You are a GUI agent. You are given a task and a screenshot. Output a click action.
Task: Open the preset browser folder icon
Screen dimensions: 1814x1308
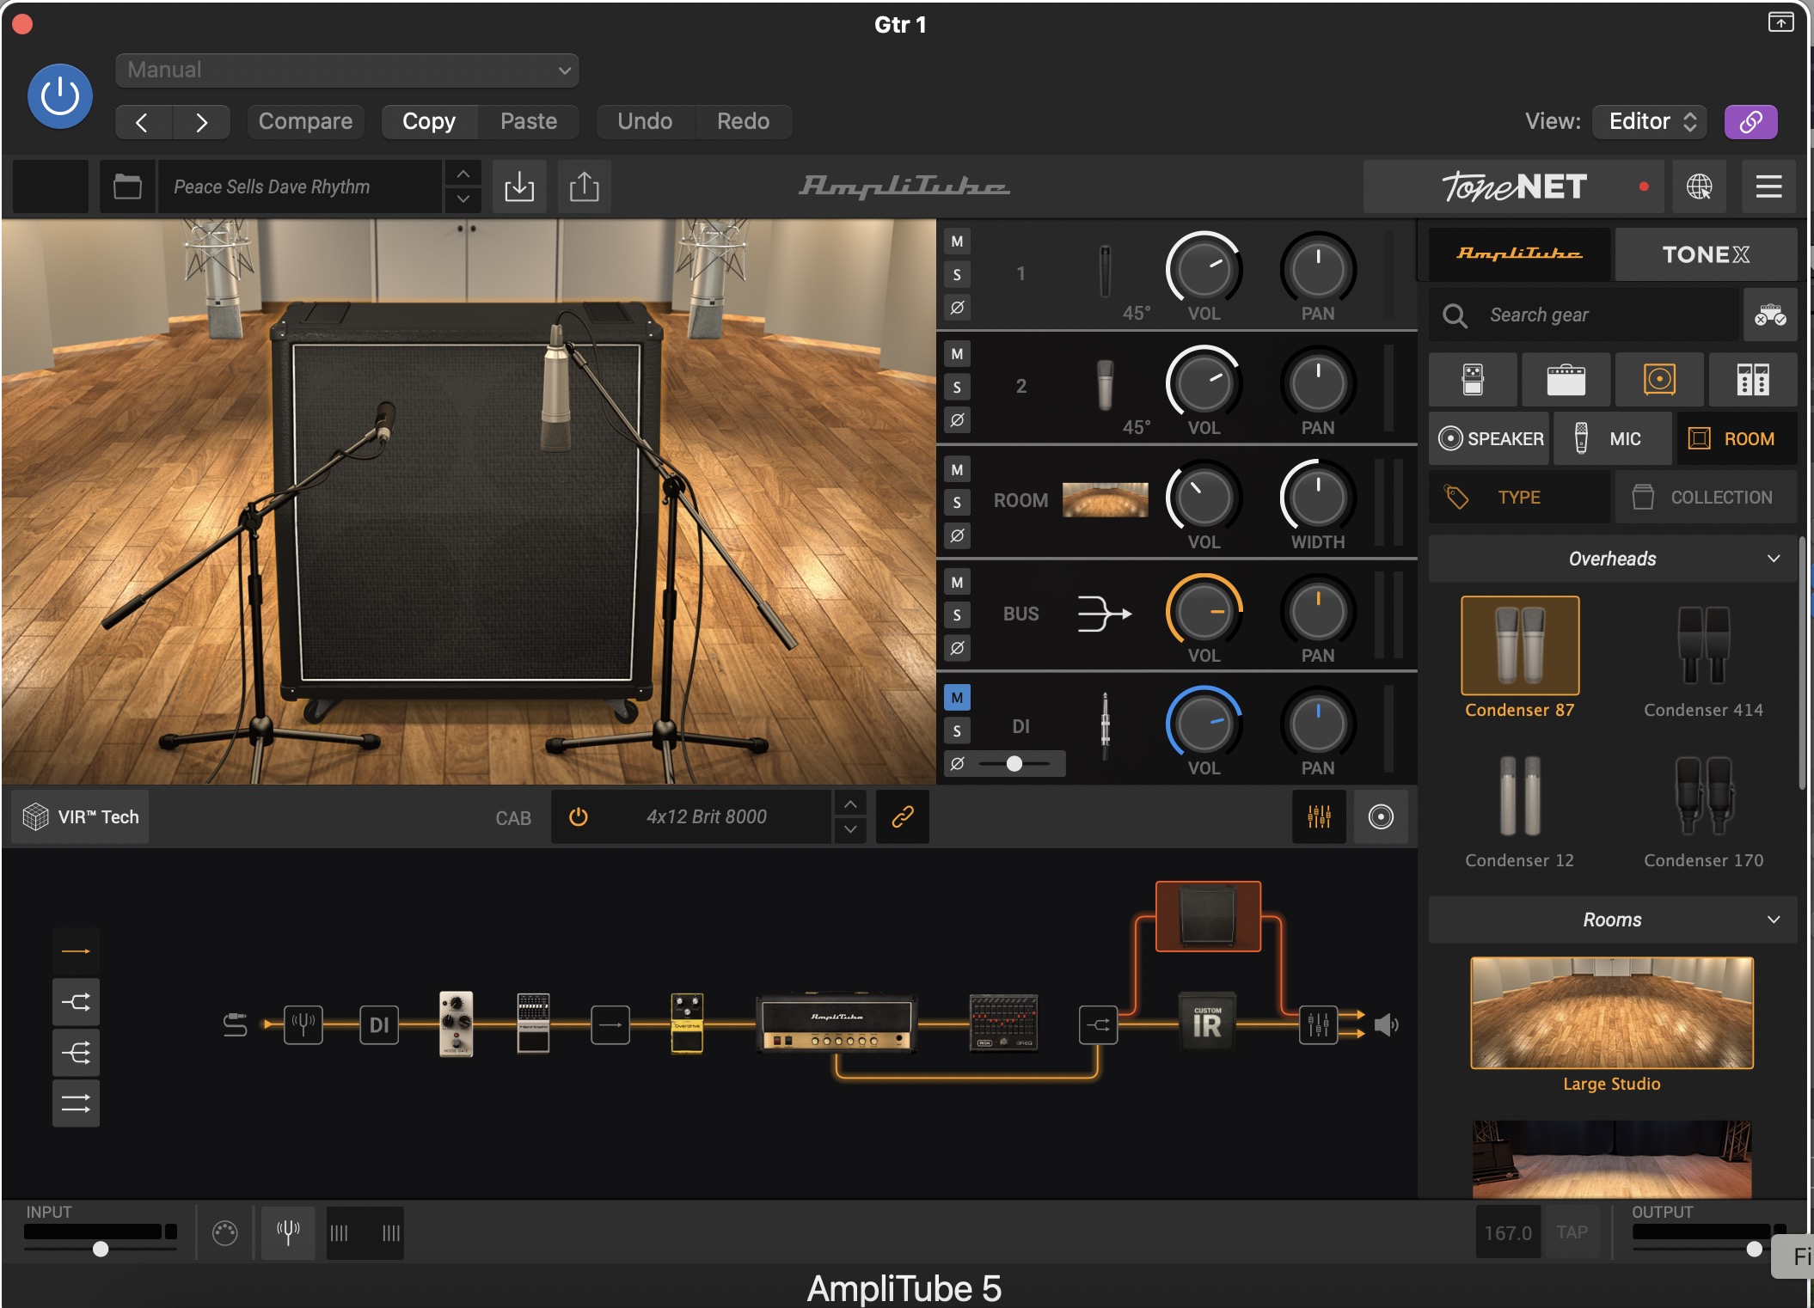point(127,186)
